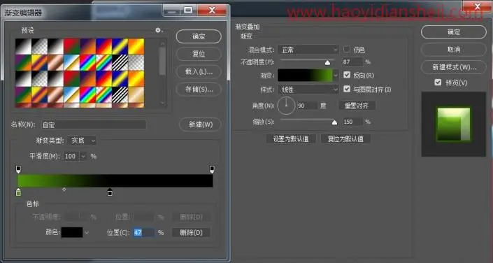Click the angle dial in Gradient Overlay
Screen dimensions: 493x263
pyautogui.click(x=286, y=106)
